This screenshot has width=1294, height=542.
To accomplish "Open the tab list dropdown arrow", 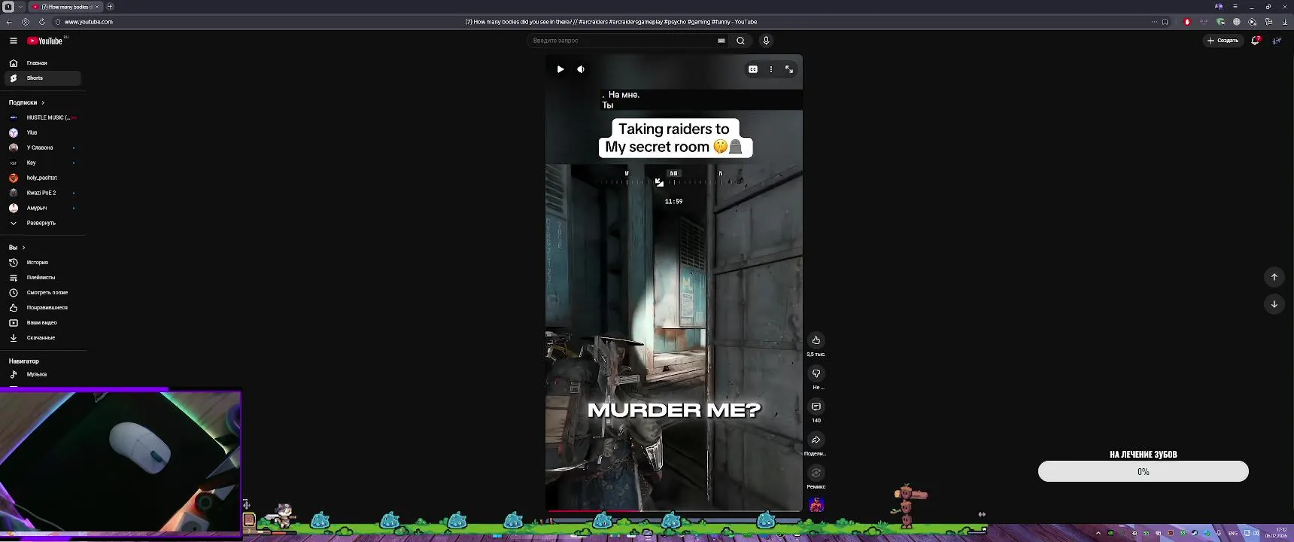I will [x=21, y=7].
